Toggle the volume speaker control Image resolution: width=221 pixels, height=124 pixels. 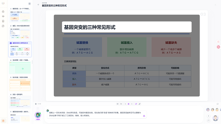point(118,104)
